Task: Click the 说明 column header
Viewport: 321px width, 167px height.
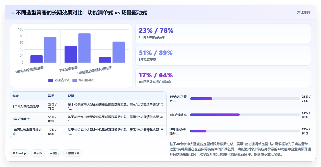Action: 71,96
